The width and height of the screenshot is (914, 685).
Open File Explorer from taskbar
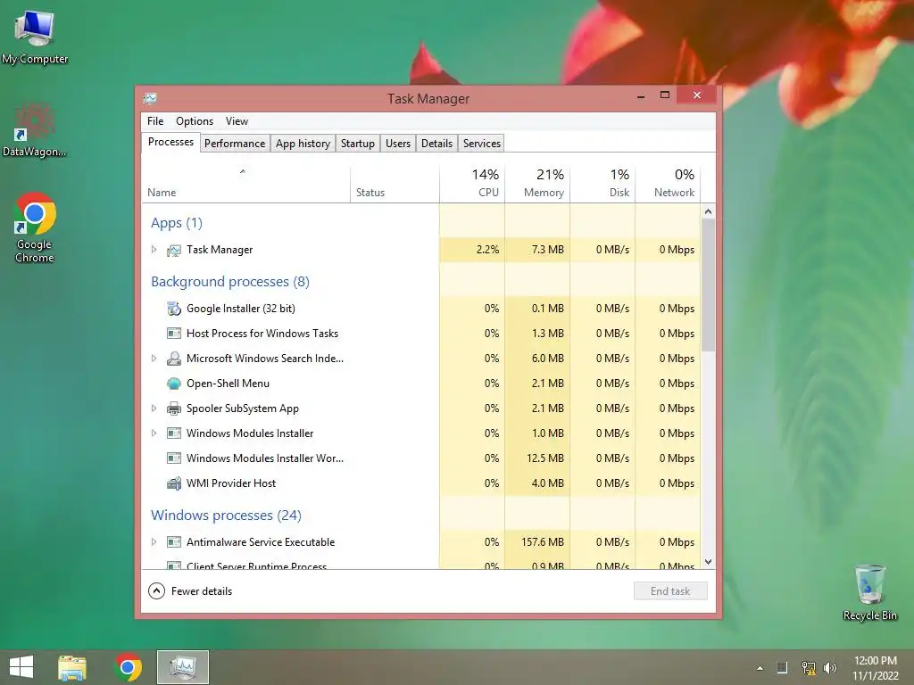pos(72,667)
